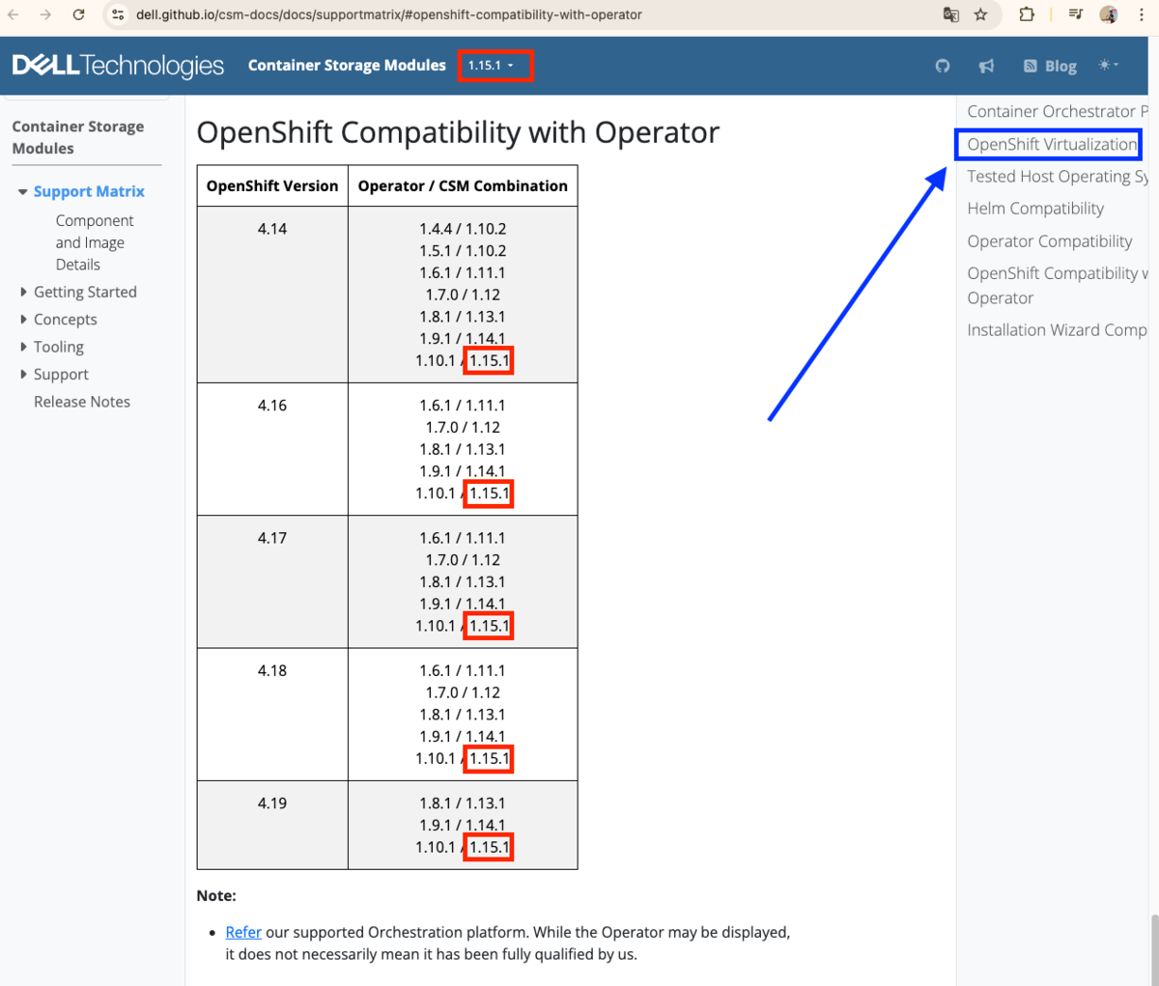This screenshot has height=986, width=1159.
Task: Click 1.6.1 / 1.11.1 in 4.14 row
Action: click(x=463, y=273)
